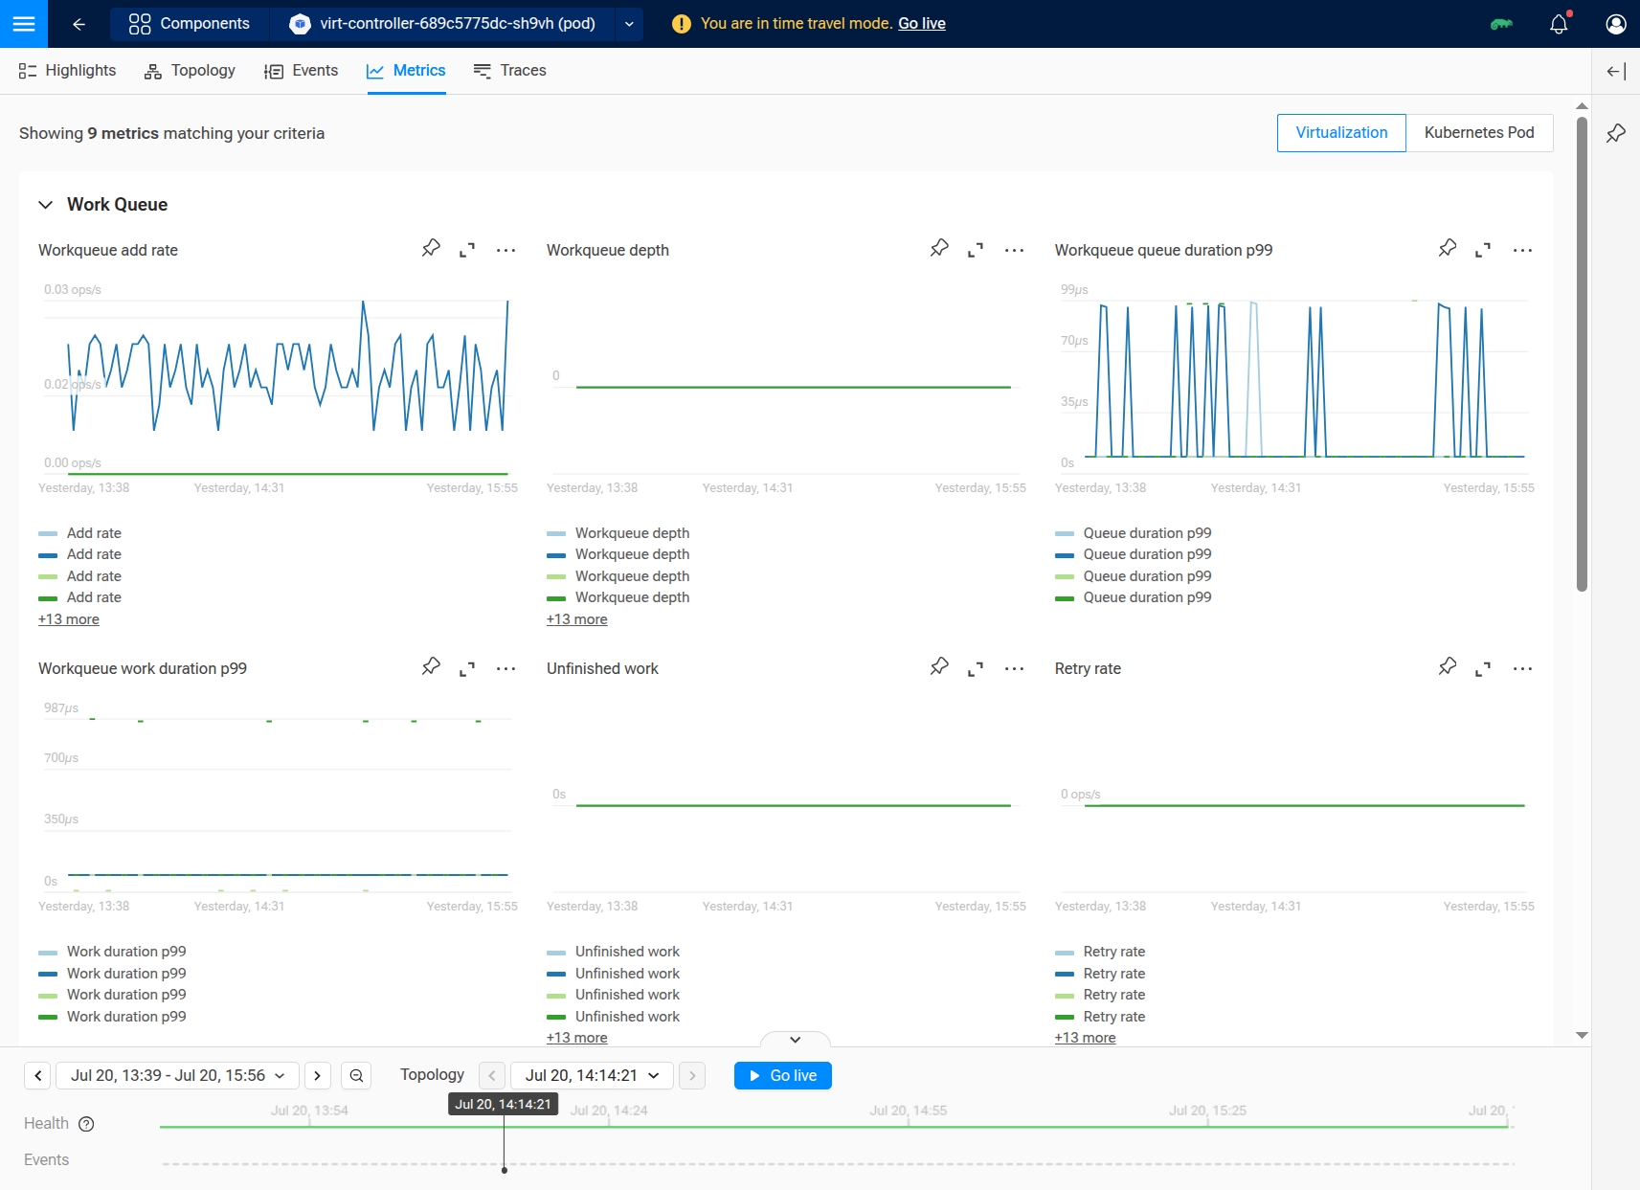Image resolution: width=1640 pixels, height=1190 pixels.
Task: Switch to the Topology tab
Action: tap(190, 71)
